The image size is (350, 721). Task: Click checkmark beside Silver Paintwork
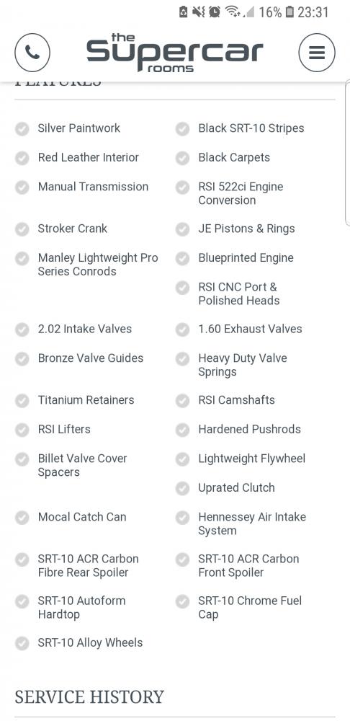pyautogui.click(x=22, y=129)
